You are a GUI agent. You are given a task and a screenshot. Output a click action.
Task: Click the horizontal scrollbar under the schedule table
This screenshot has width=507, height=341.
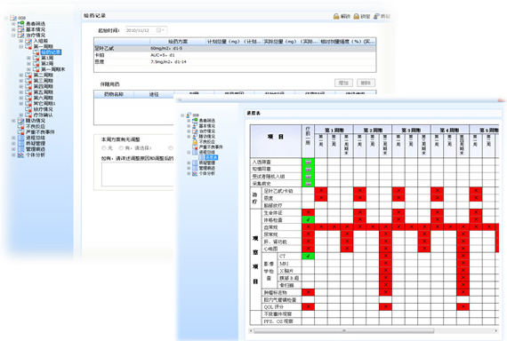pos(343,330)
